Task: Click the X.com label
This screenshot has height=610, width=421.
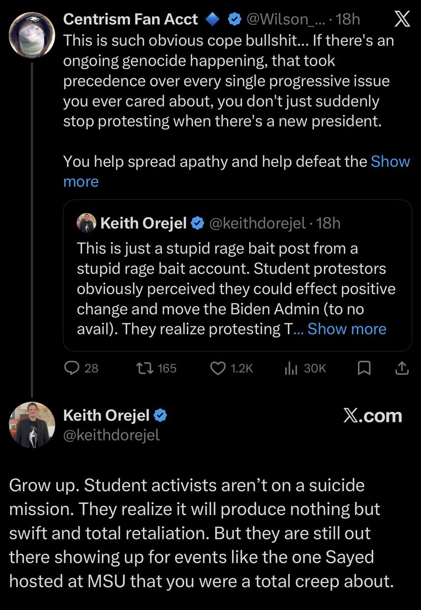Action: tap(372, 416)
